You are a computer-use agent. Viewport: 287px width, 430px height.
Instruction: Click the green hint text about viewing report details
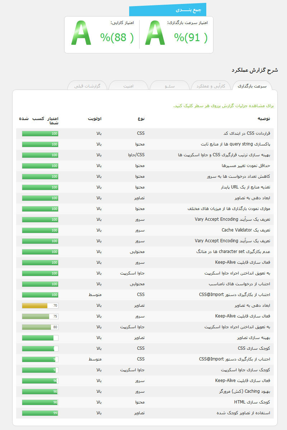(224, 106)
